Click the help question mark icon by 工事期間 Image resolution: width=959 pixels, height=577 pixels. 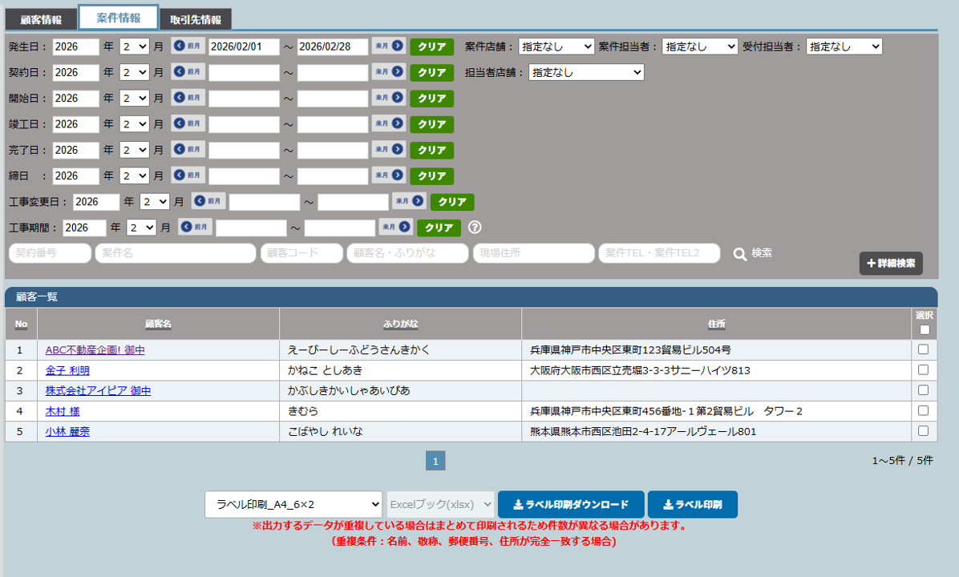pyautogui.click(x=475, y=228)
